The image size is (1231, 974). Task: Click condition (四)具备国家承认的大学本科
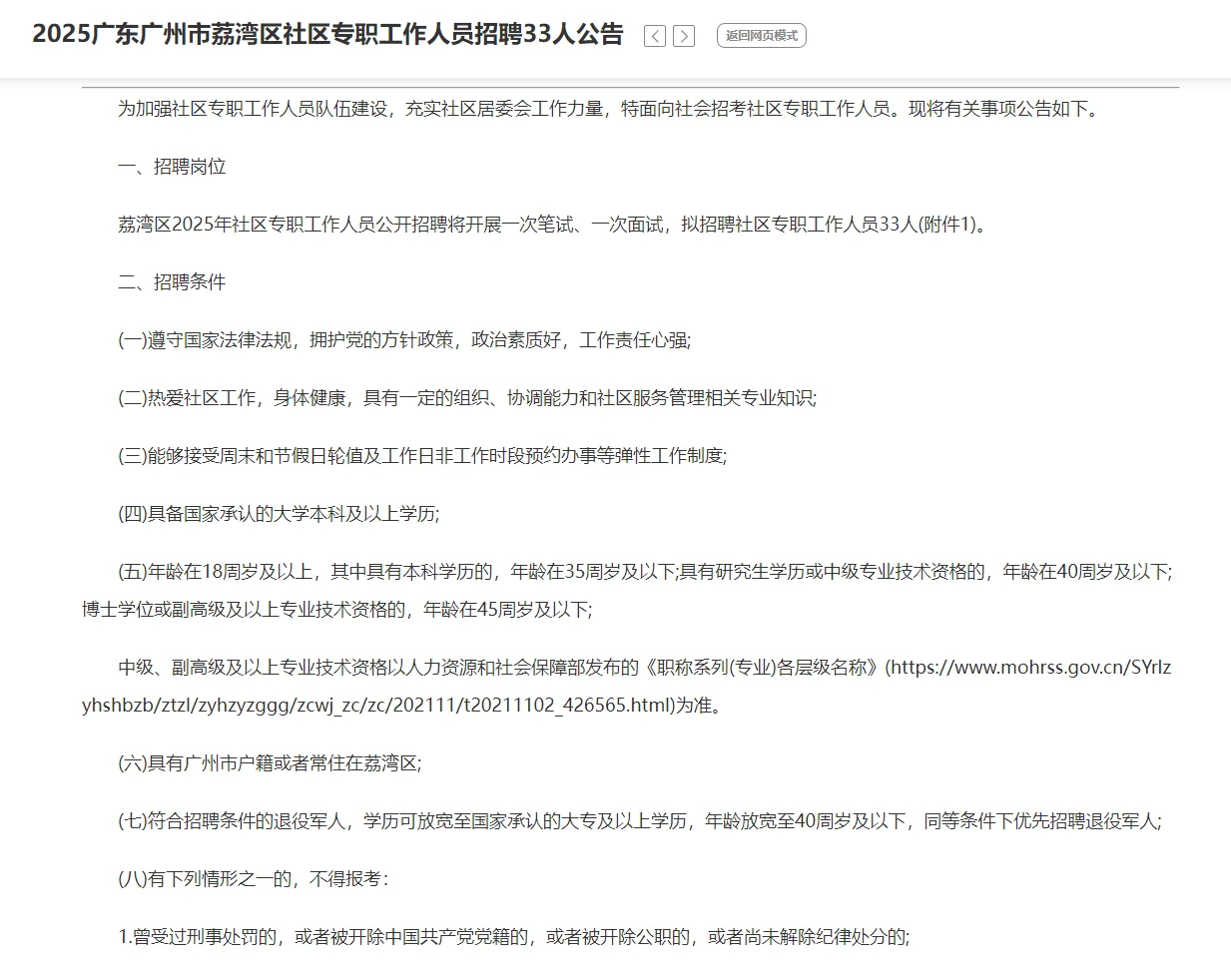tap(279, 514)
